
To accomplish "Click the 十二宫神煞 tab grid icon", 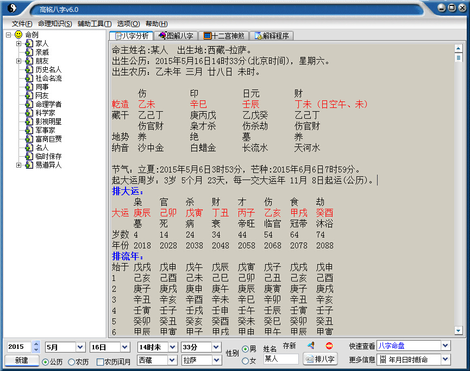I will pos(207,36).
